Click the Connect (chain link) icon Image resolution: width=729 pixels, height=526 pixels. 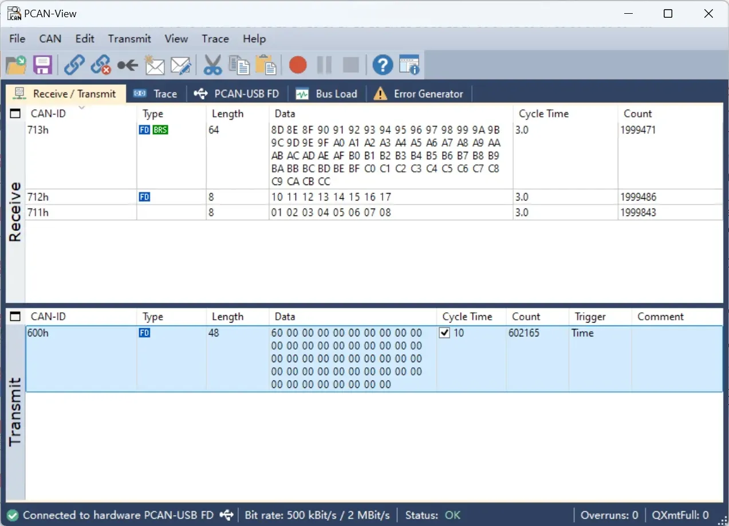point(74,65)
